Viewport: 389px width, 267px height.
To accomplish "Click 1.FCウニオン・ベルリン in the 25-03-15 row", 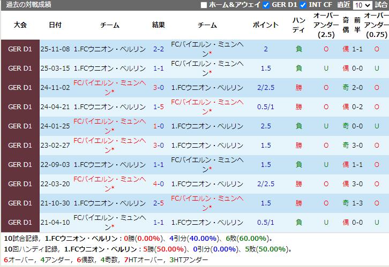I will [109, 68].
